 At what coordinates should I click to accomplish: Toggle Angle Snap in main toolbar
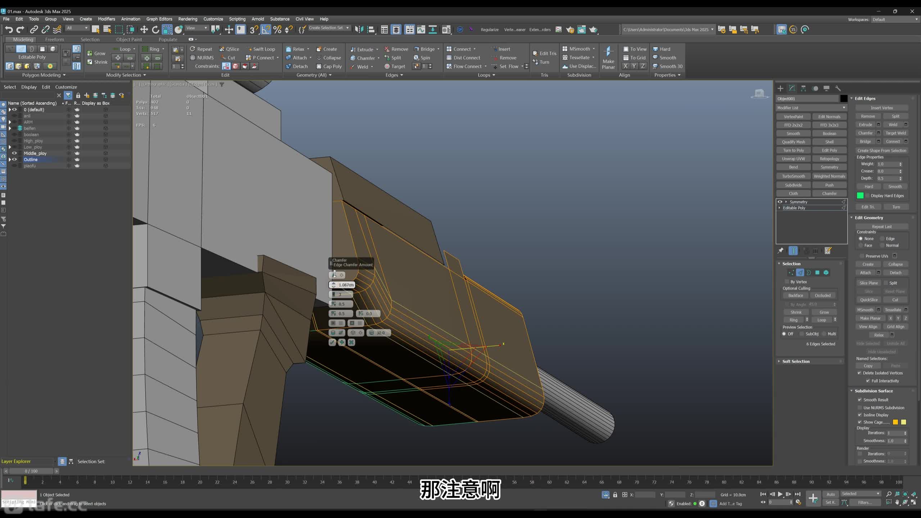click(x=266, y=29)
